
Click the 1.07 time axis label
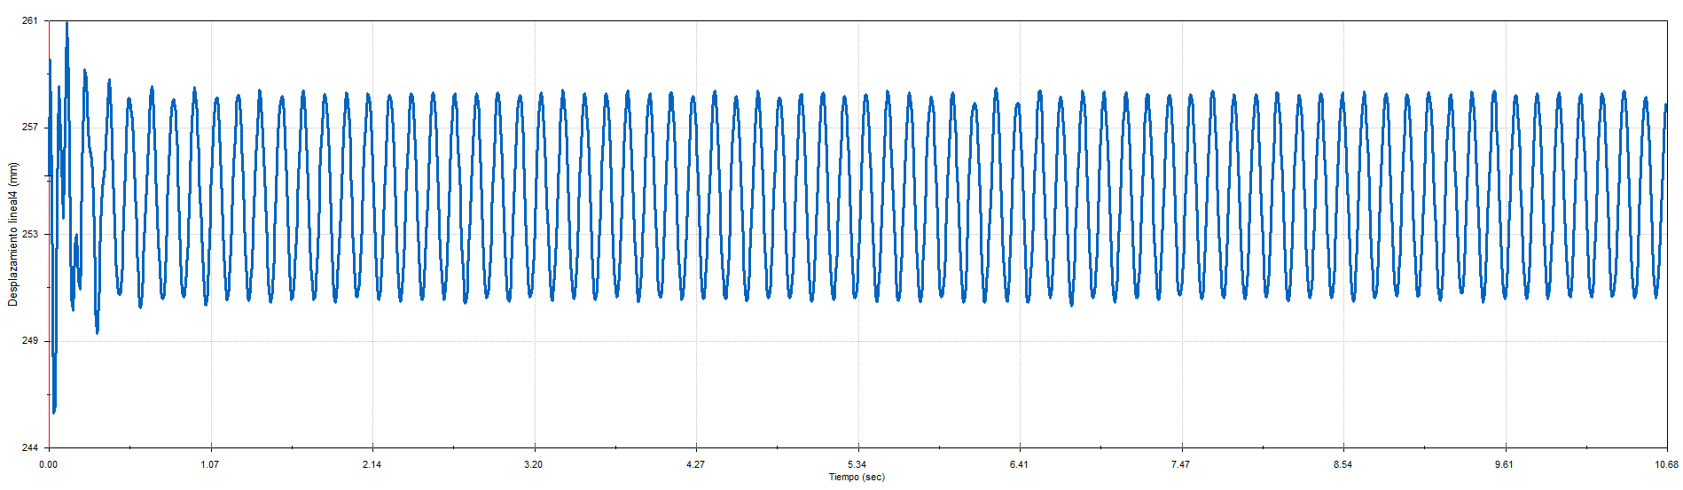coord(210,464)
